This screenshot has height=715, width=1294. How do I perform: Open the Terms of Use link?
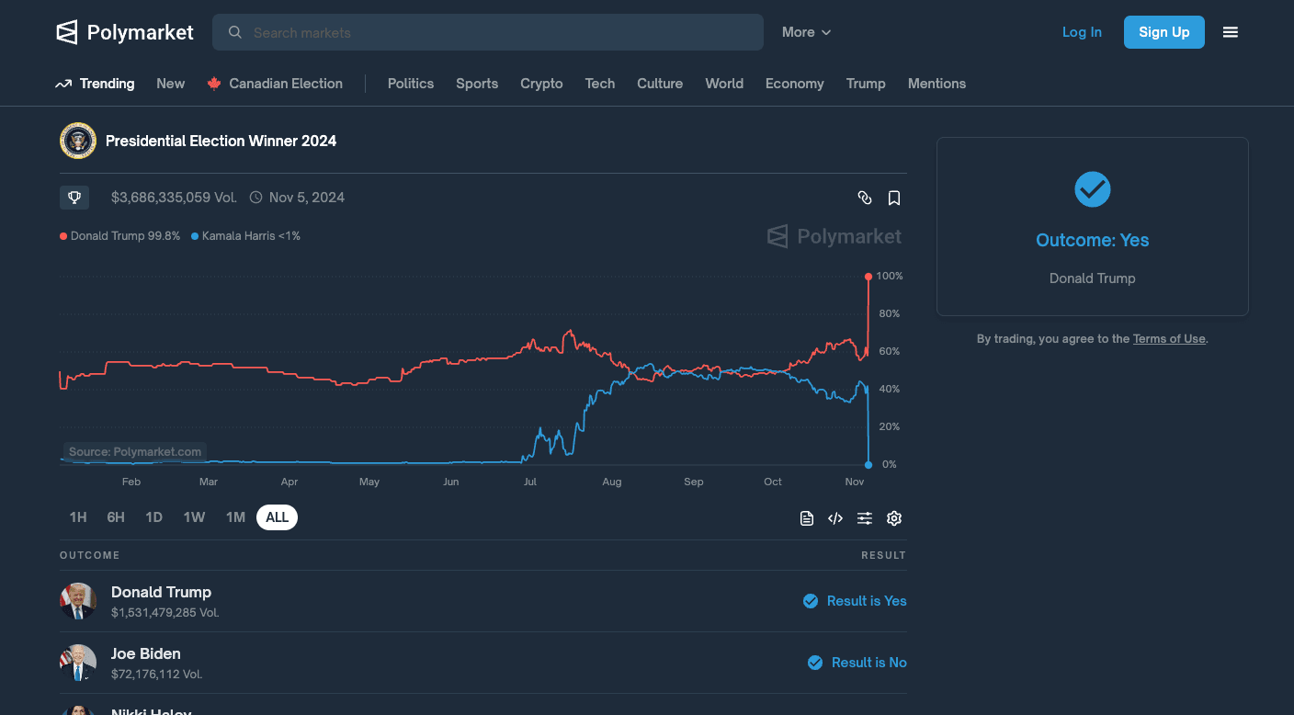tap(1168, 339)
